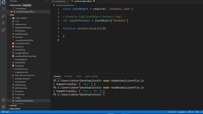The width and height of the screenshot is (203, 114).
Task: Open the Search view icon
Action: 3,9
